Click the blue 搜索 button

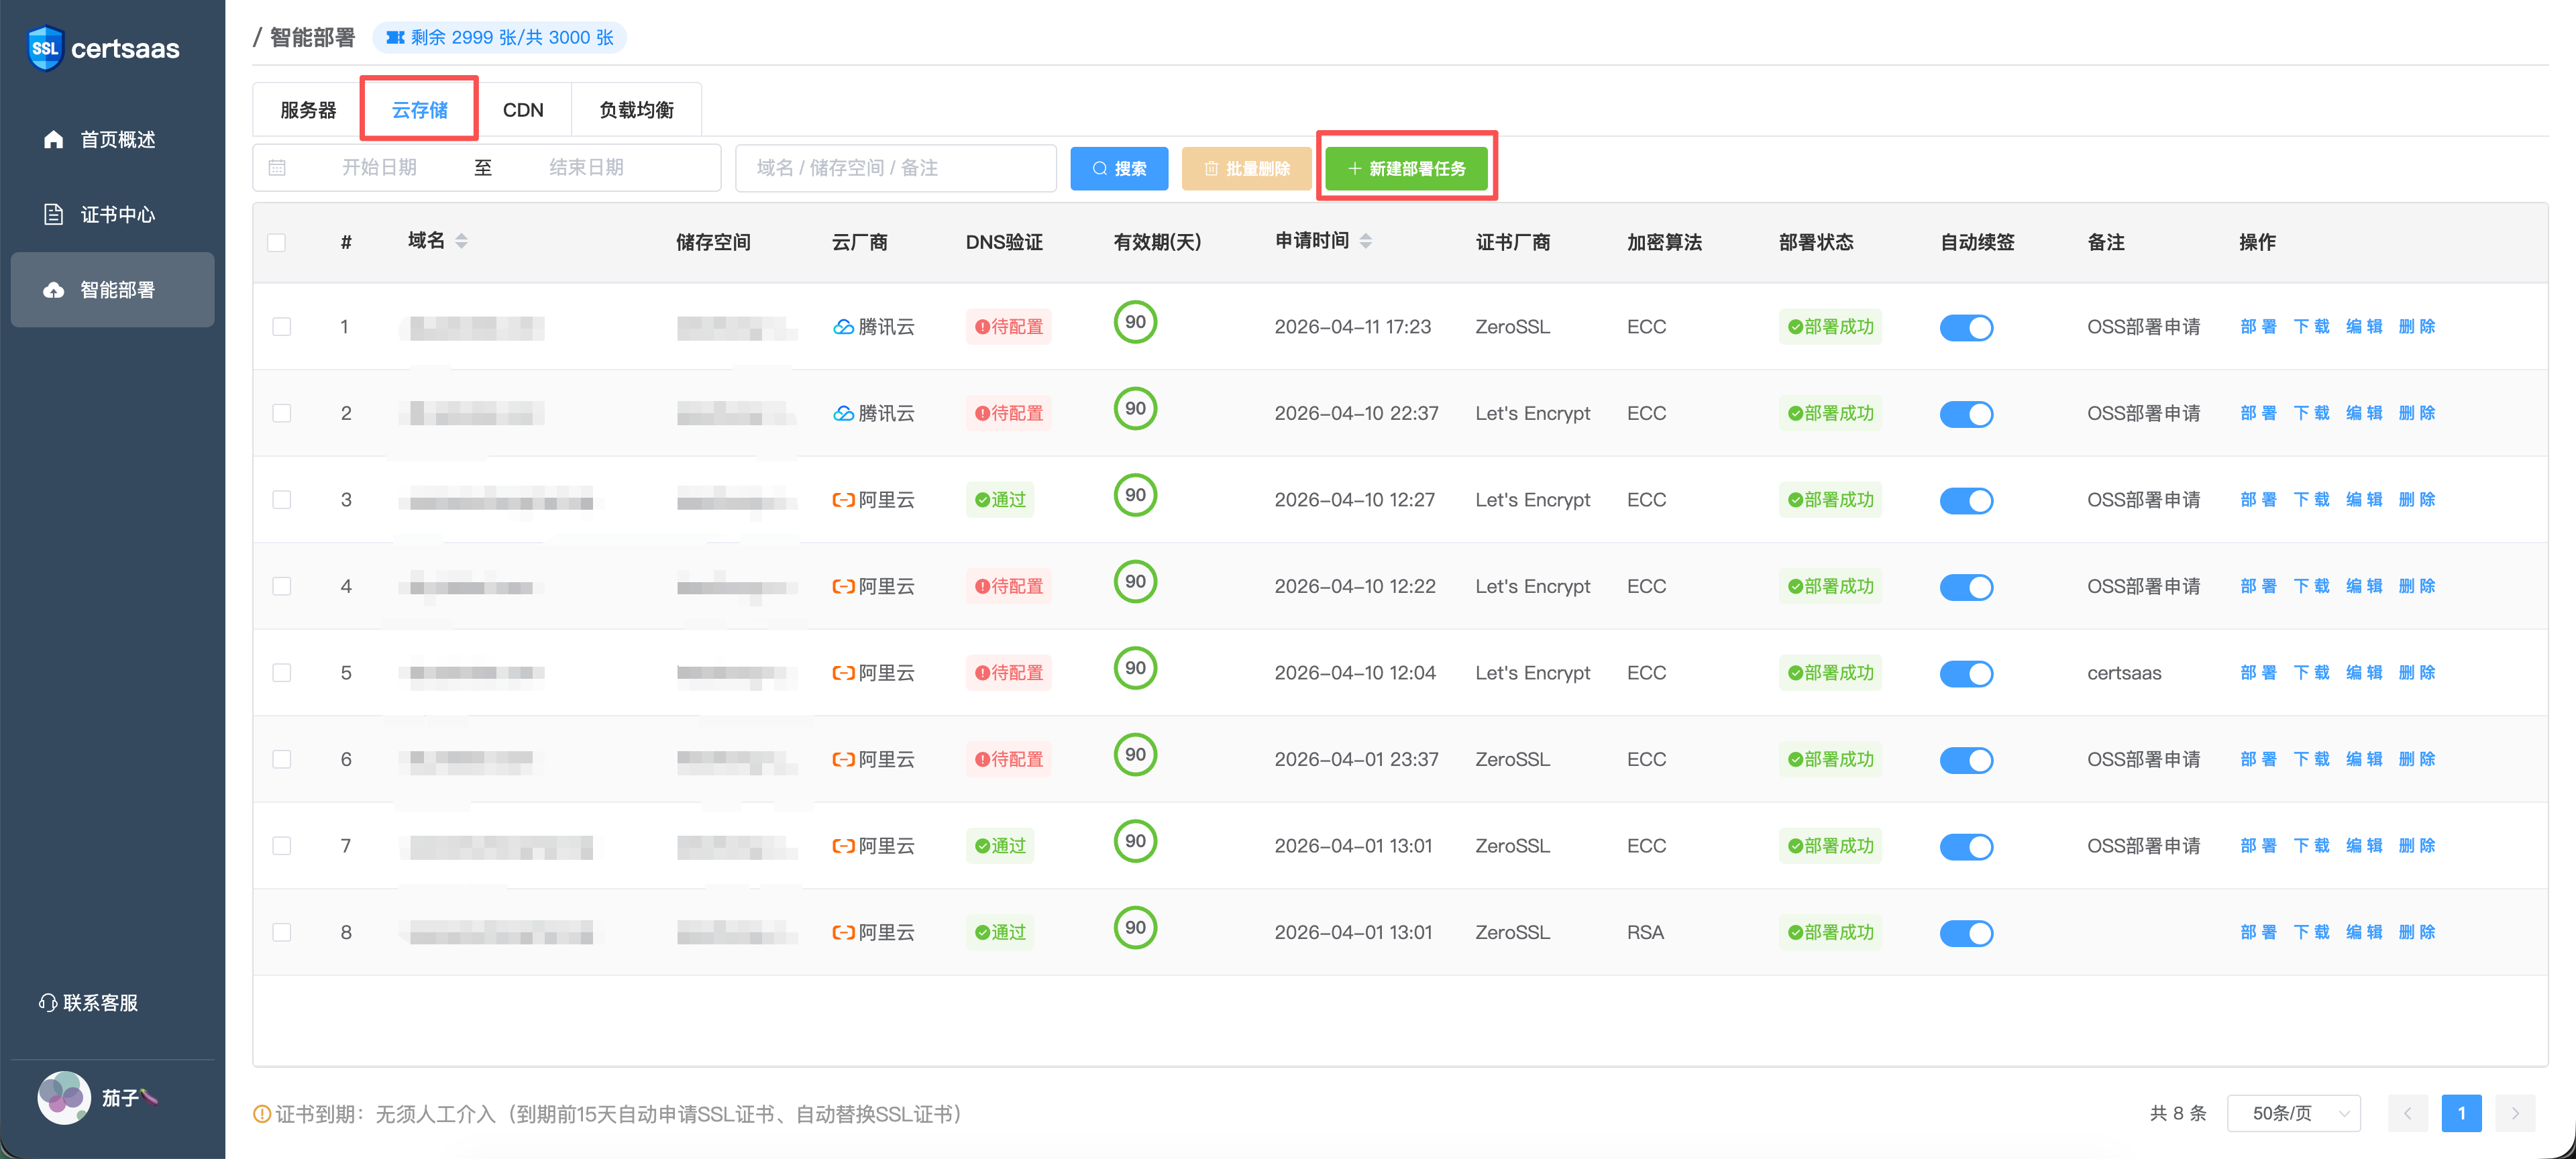click(1119, 168)
